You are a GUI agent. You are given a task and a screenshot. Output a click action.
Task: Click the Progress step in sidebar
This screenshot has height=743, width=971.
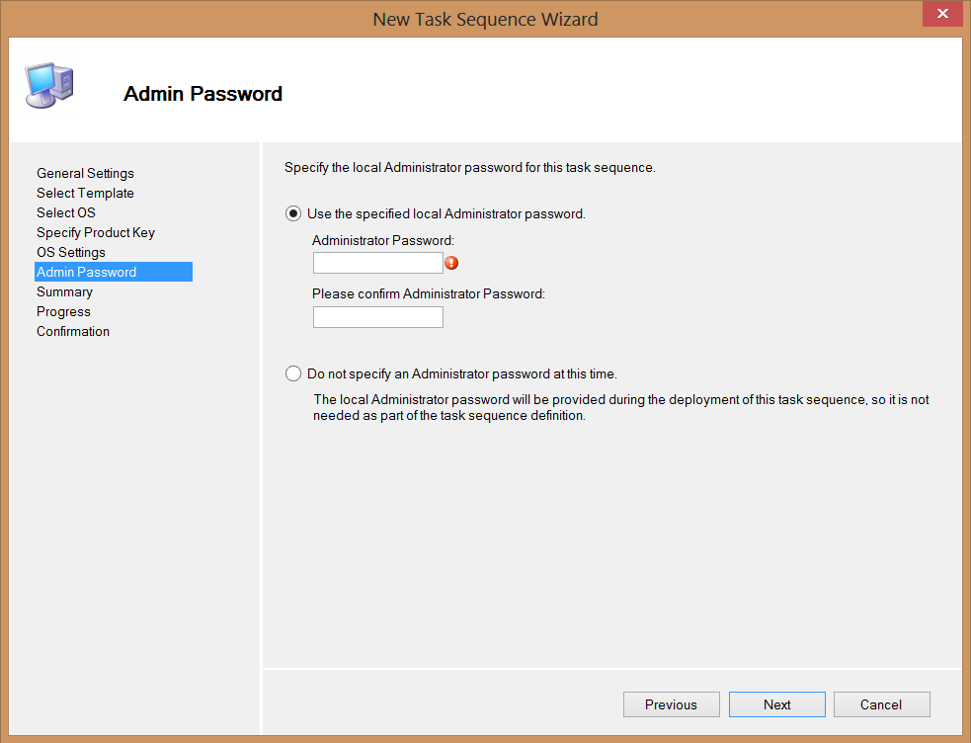click(63, 311)
